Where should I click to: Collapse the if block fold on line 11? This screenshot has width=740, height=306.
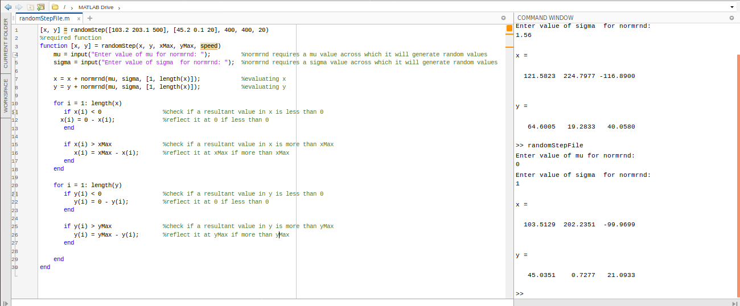pyautogui.click(x=16, y=112)
